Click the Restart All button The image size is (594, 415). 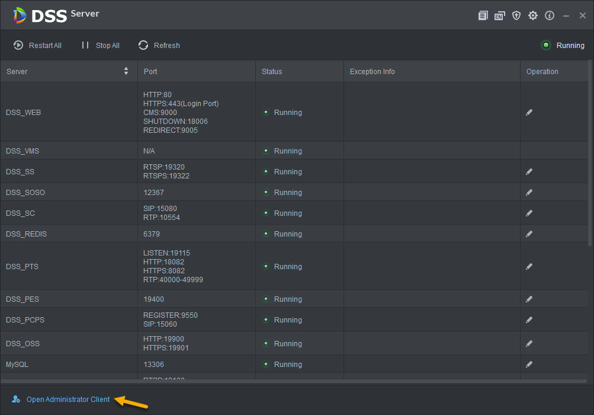click(38, 46)
